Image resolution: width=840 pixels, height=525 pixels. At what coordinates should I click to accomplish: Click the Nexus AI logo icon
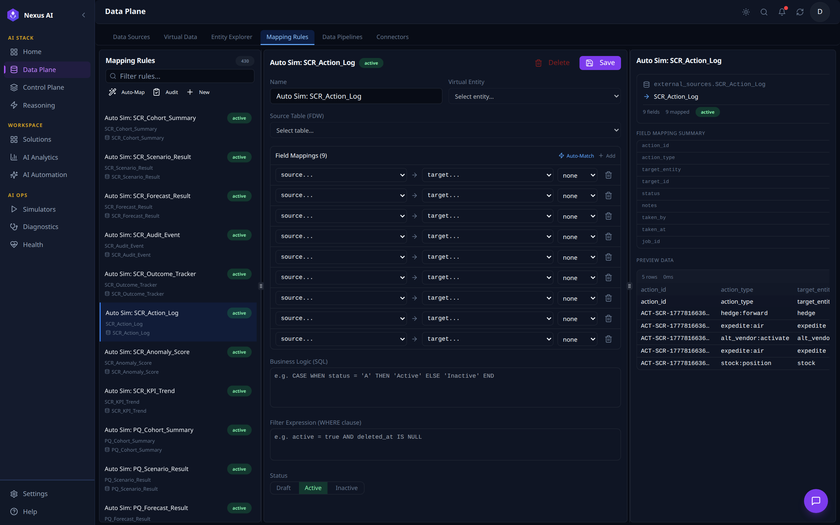click(13, 15)
